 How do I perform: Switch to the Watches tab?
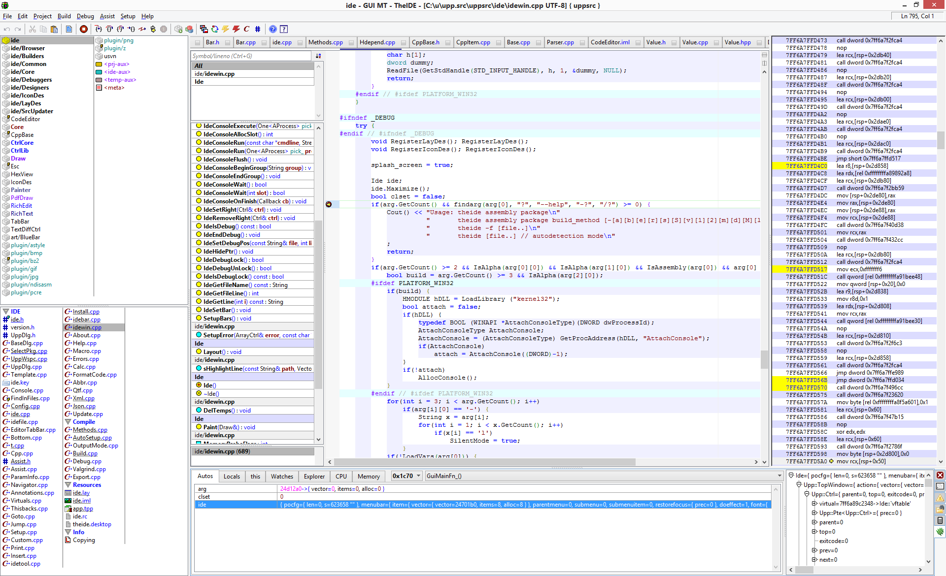point(282,477)
